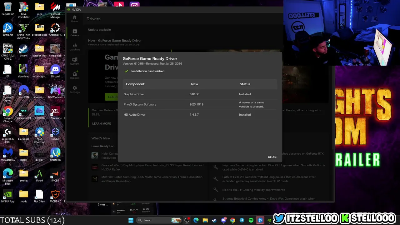This screenshot has width=400, height=225.
Task: Open the crying-dog image file
Action: [x=55, y=51]
